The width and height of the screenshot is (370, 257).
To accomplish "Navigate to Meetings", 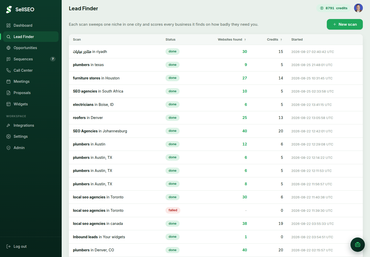I will (x=31, y=81).
